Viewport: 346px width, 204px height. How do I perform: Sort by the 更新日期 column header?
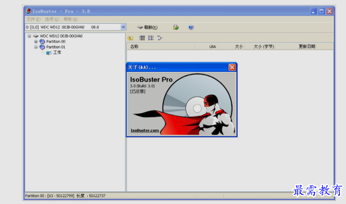296,47
